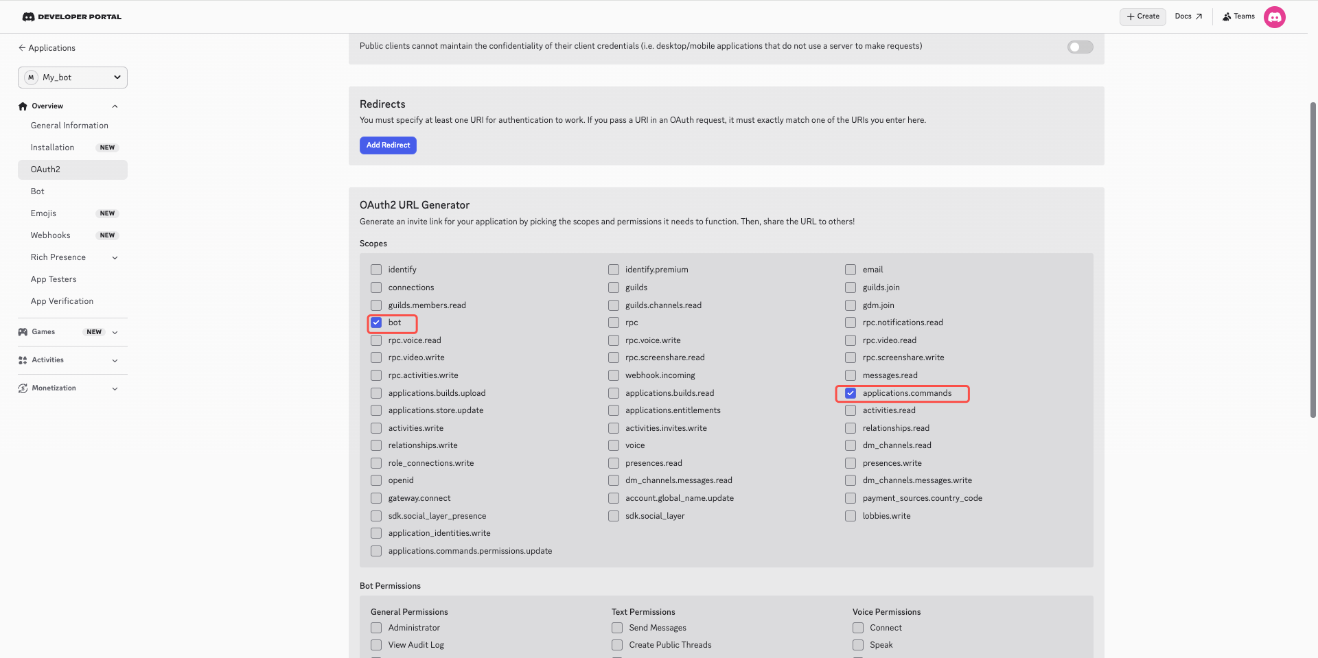The width and height of the screenshot is (1318, 658).
Task: Enable the Administrator permission checkbox
Action: point(376,628)
